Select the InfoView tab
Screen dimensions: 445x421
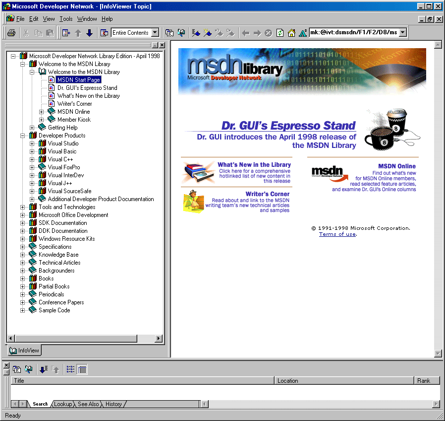point(24,351)
